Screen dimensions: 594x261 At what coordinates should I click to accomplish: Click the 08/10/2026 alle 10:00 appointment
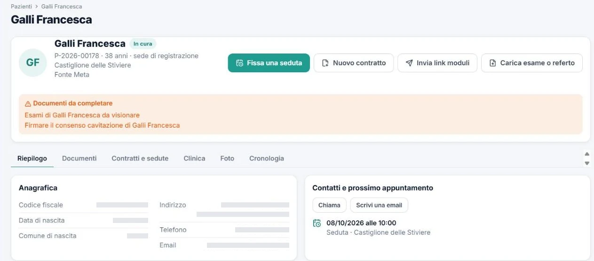click(x=361, y=223)
